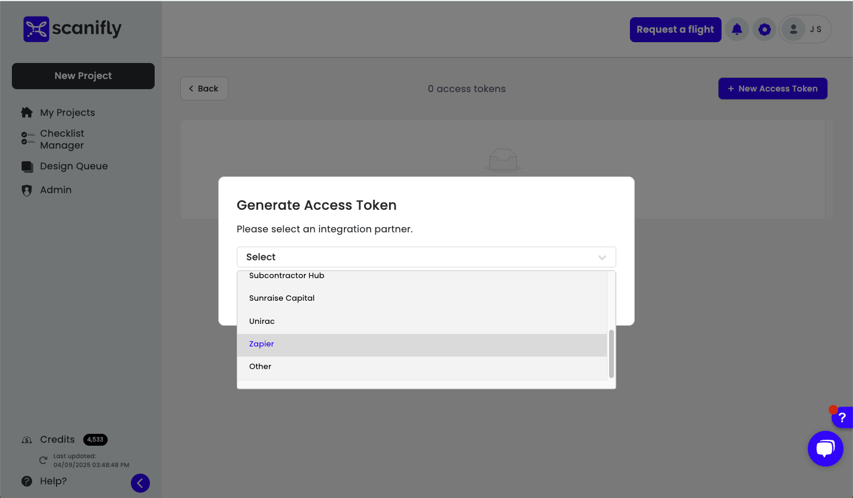Click the Scanifly logo icon
Screen dimensions: 853x498
point(36,29)
